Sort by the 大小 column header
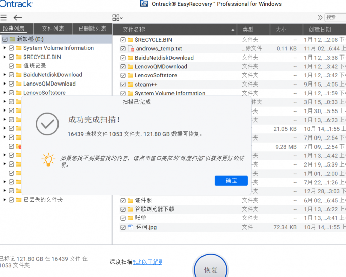The width and height of the screenshot is (346, 277). [x=286, y=30]
